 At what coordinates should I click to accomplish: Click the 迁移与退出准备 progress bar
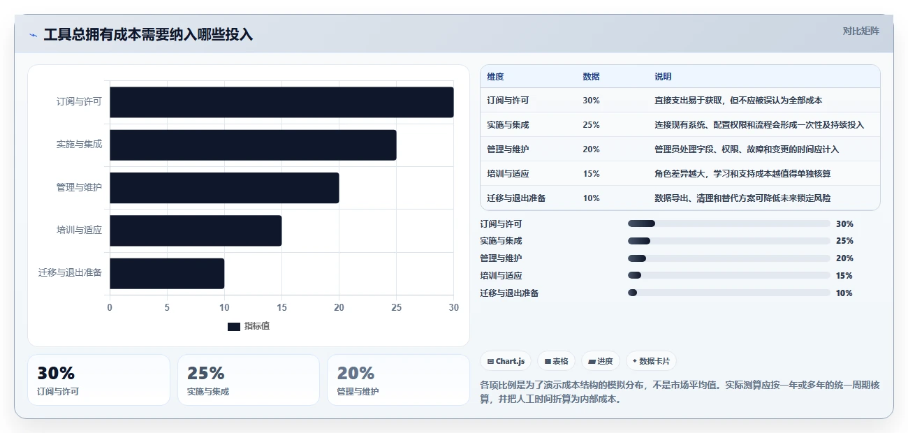729,293
